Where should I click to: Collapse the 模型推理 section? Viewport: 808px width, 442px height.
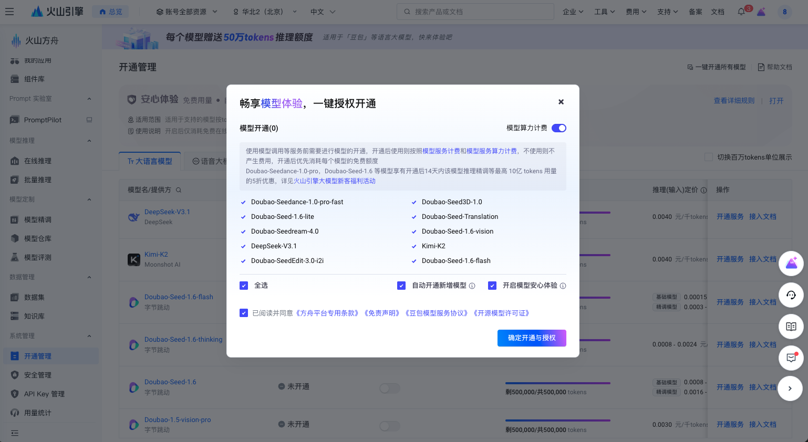point(89,141)
